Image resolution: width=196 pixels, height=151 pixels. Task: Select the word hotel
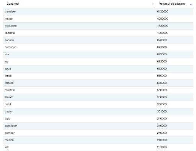tap(8, 104)
